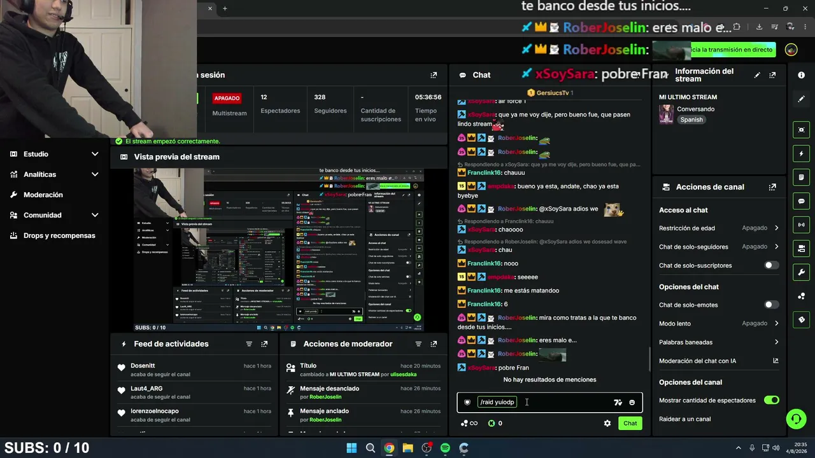Image resolution: width=815 pixels, height=458 pixels.
Task: Open chat settings gear
Action: [x=607, y=423]
